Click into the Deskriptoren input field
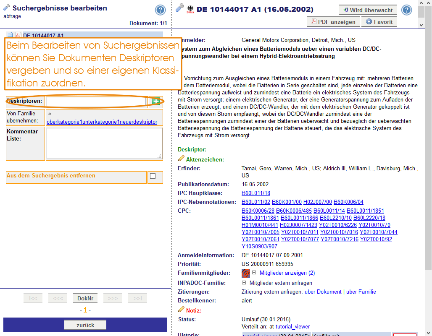The image size is (432, 336). click(96, 102)
